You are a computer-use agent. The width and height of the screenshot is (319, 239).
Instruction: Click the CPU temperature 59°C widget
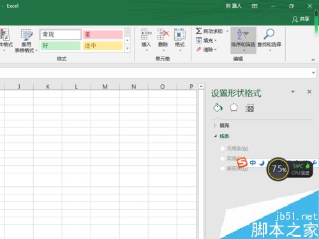(301, 169)
